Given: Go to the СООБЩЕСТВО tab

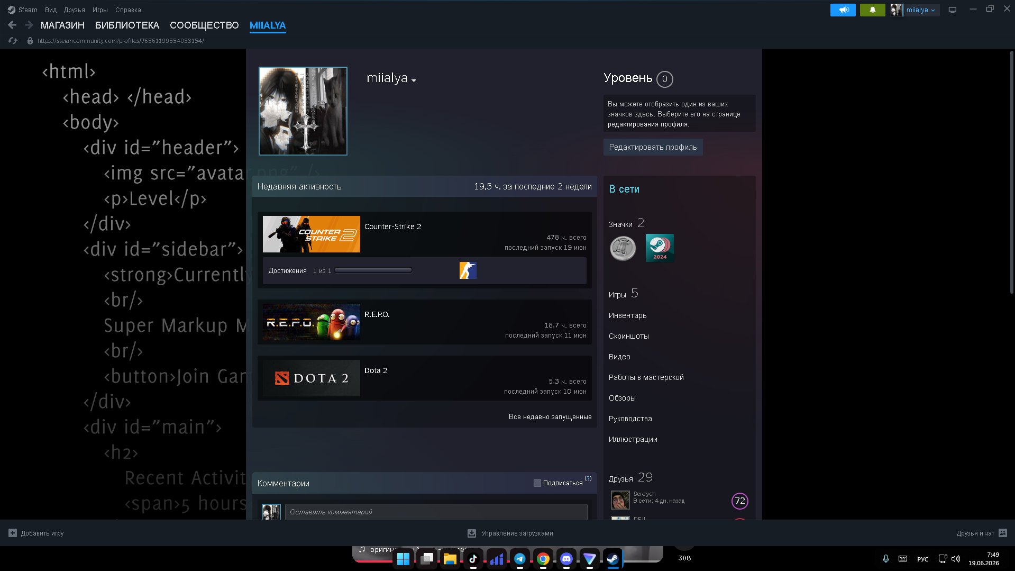Looking at the screenshot, I should coord(204,25).
